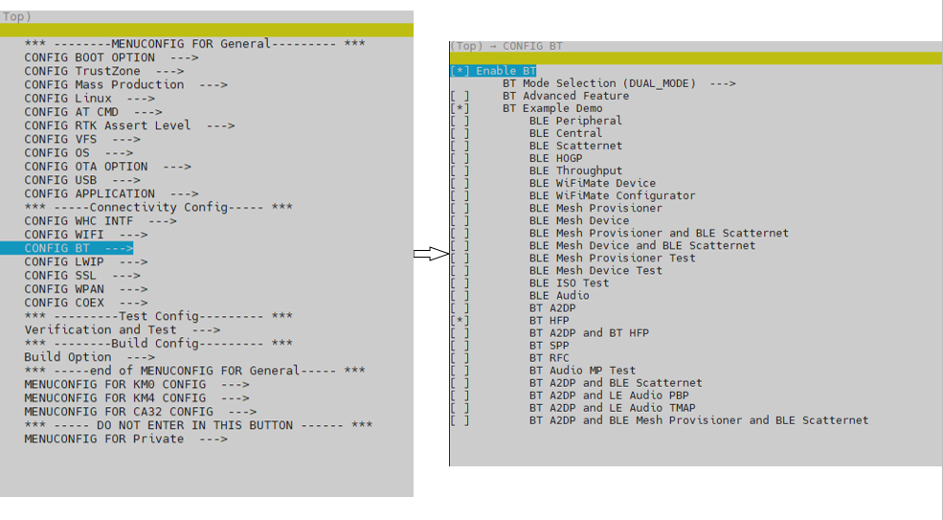Select CONFIG OTA OPTION entry
The image size is (943, 520).
pos(107,167)
